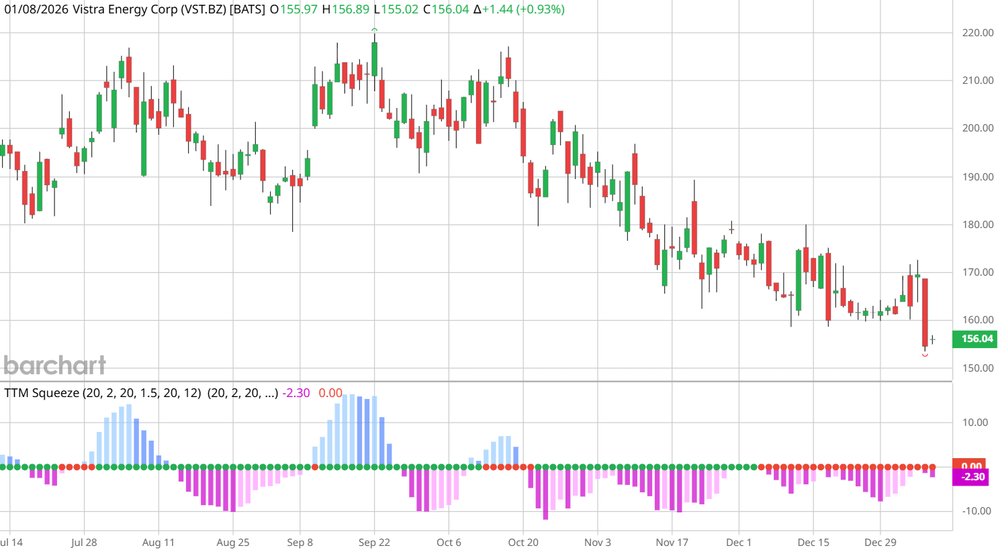Image resolution: width=998 pixels, height=554 pixels.
Task: Click the [BATS] exchange label
Action: (247, 9)
